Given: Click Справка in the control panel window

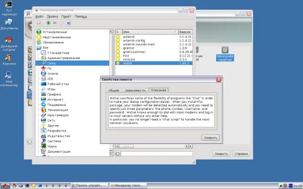Looking at the screenshot, I should [241, 154].
